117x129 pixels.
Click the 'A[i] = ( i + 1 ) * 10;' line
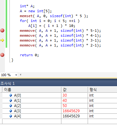point(52,26)
